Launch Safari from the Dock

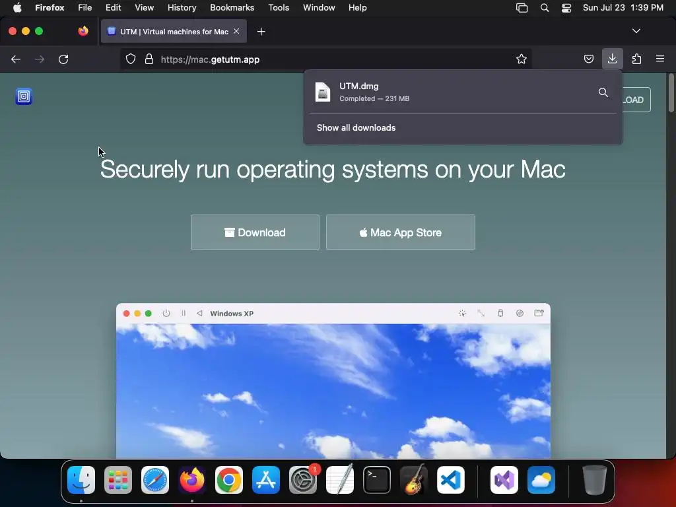point(154,480)
